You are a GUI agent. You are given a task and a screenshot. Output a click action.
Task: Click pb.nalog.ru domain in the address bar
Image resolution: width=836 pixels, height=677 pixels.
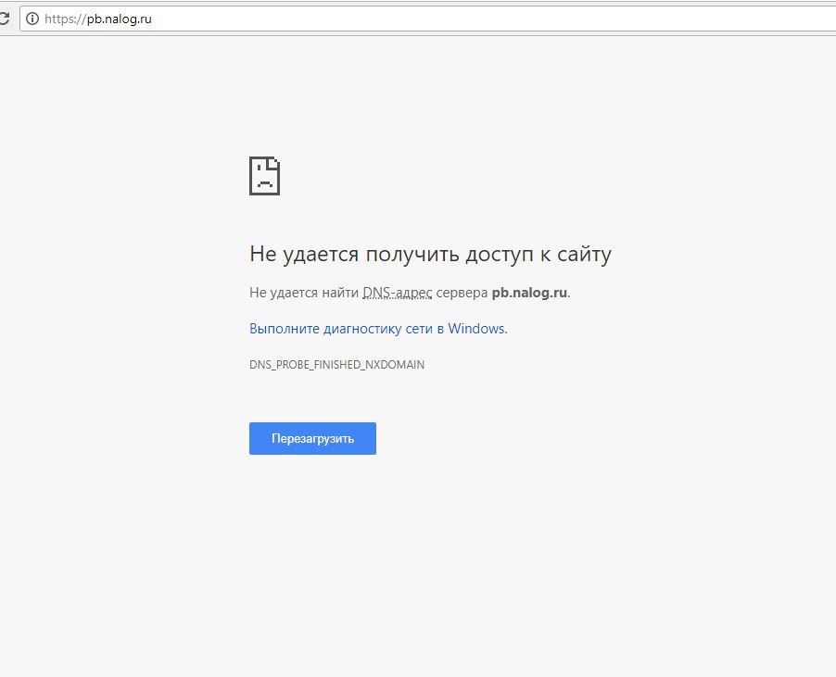pos(119,19)
